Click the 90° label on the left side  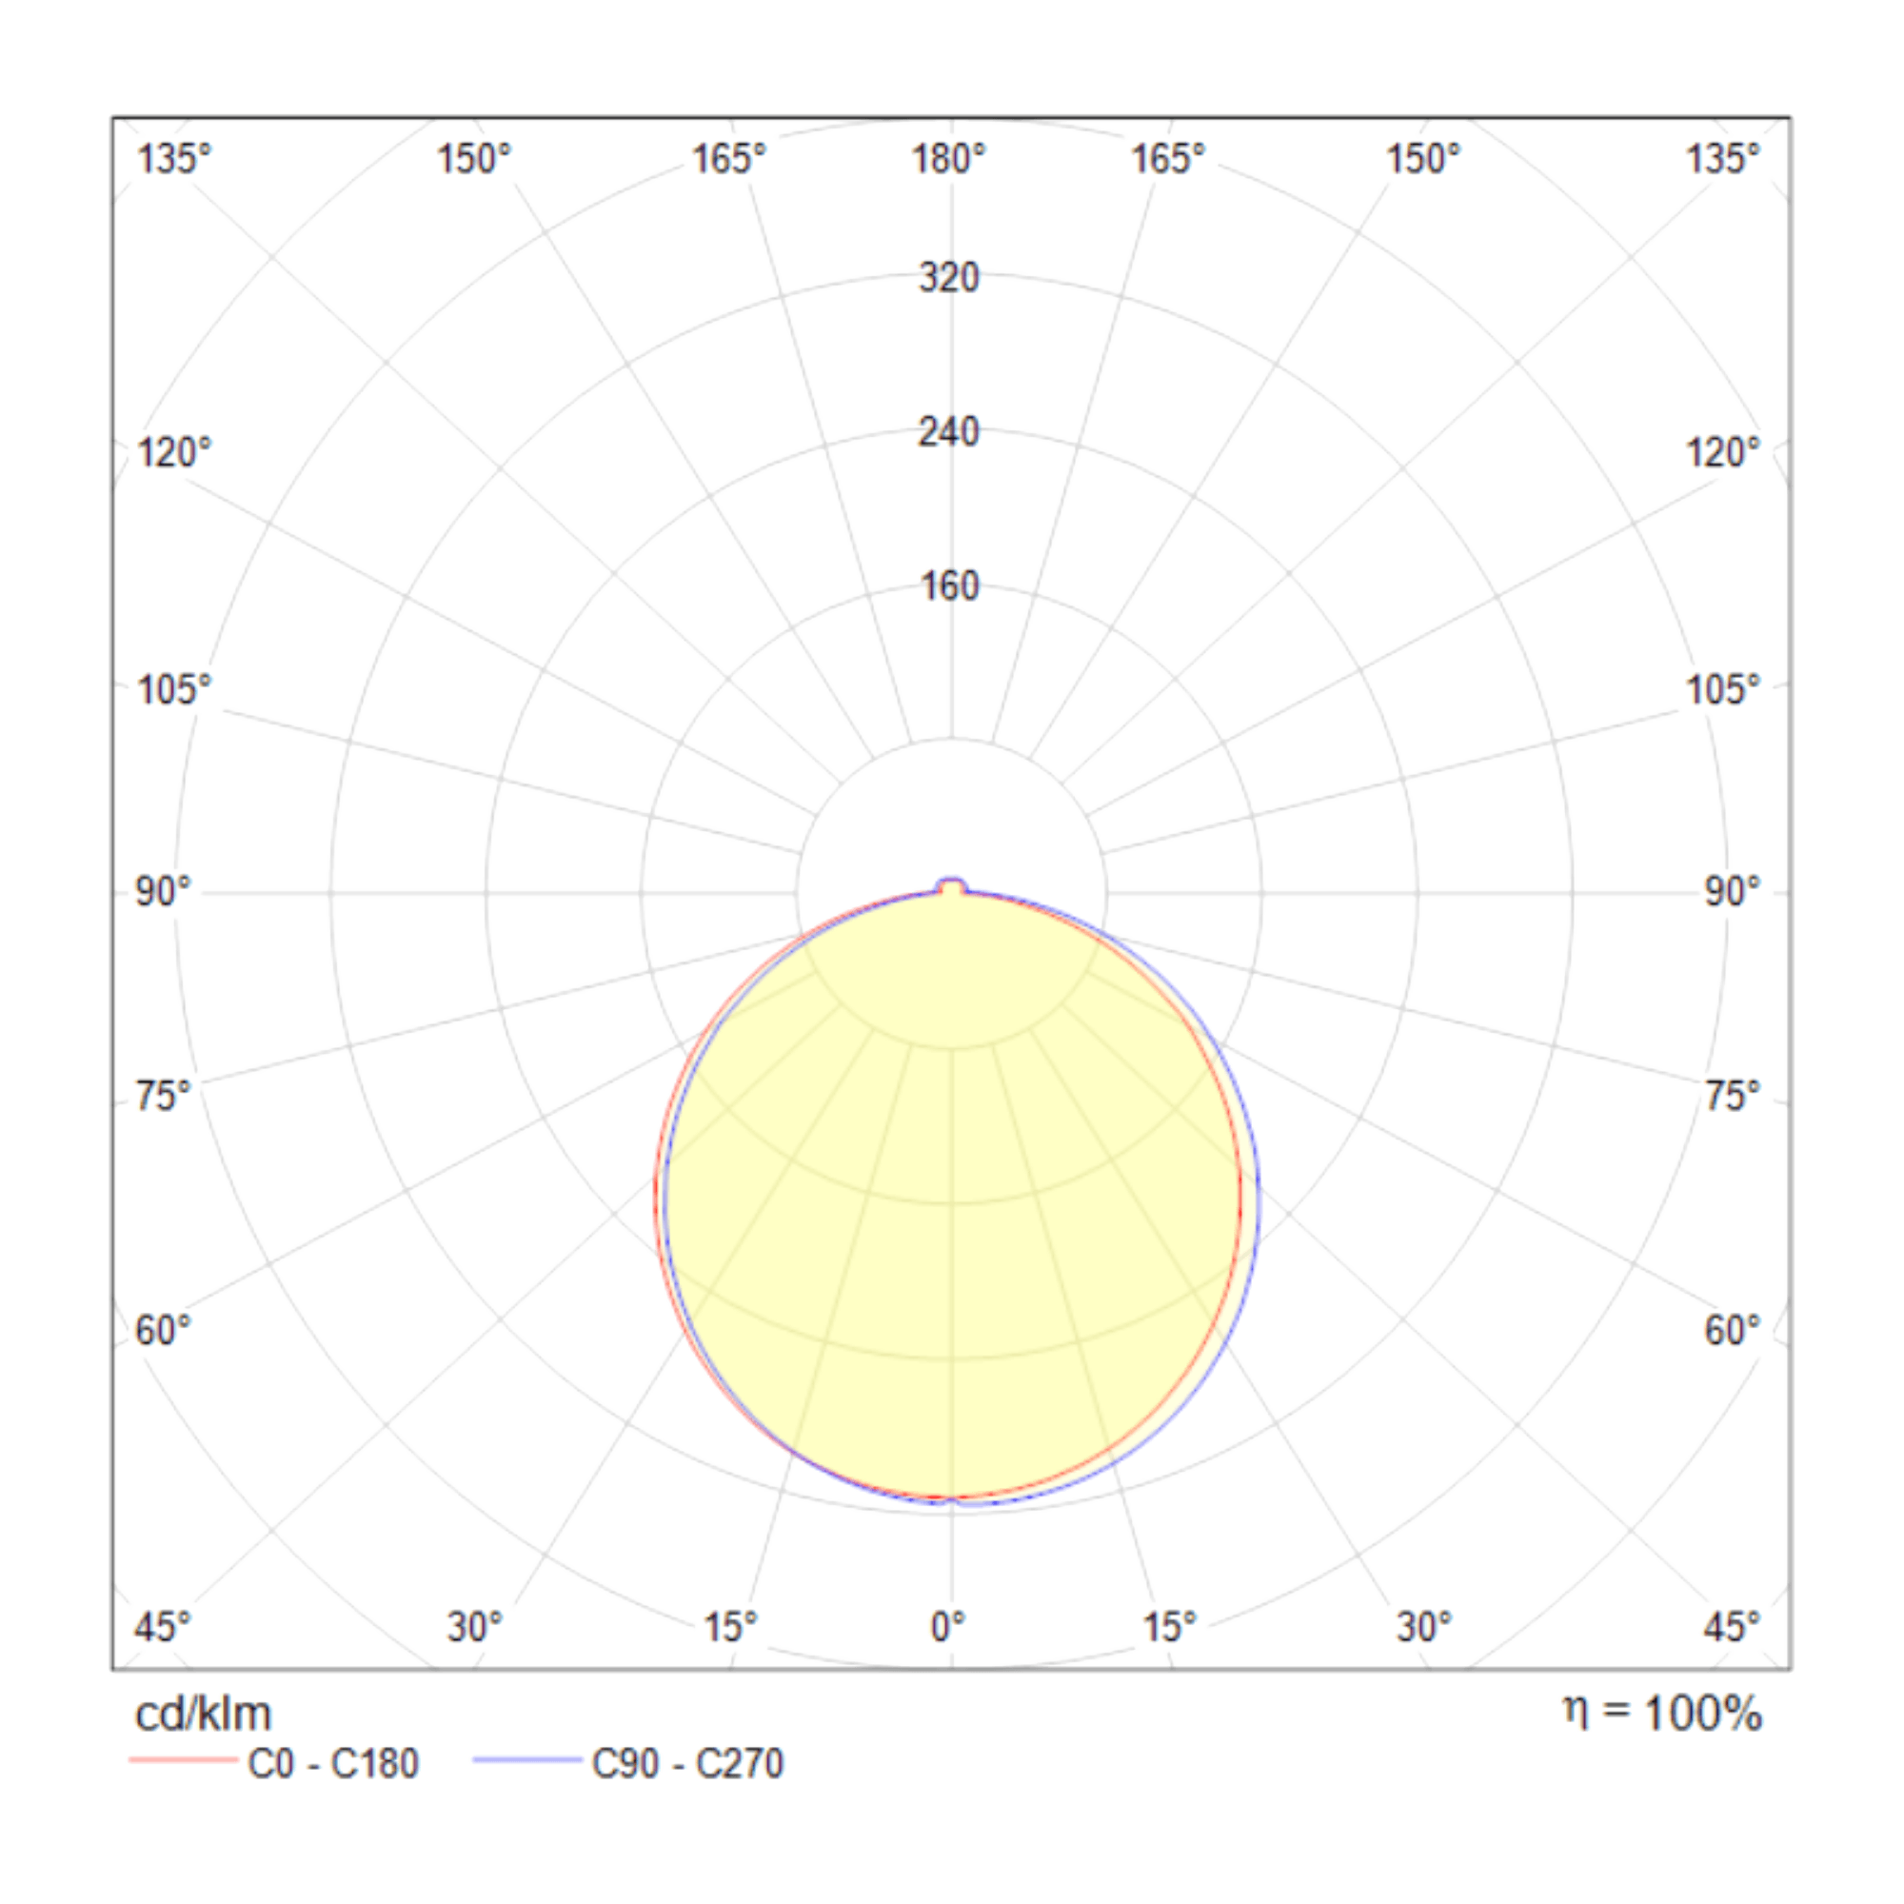(x=163, y=892)
